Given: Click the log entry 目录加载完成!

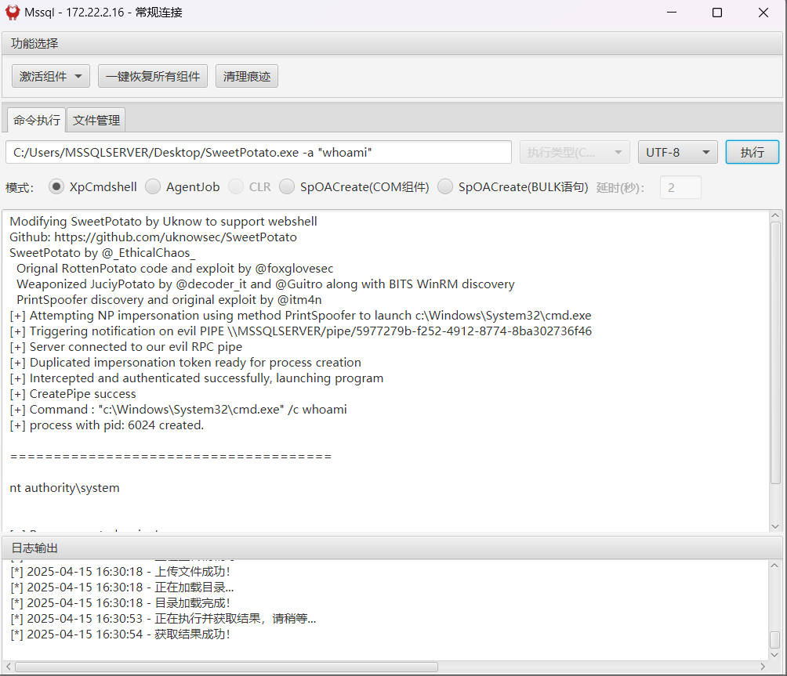Looking at the screenshot, I should point(120,603).
